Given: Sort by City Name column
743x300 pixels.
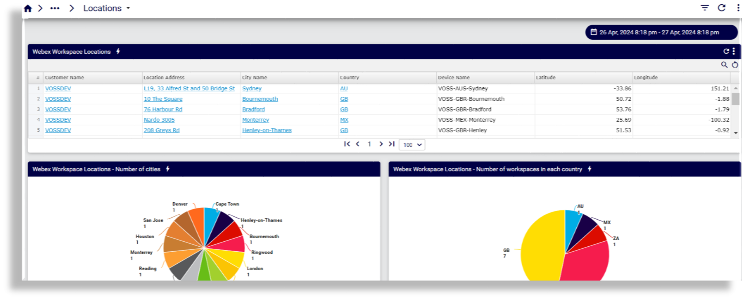Looking at the screenshot, I should [289, 78].
